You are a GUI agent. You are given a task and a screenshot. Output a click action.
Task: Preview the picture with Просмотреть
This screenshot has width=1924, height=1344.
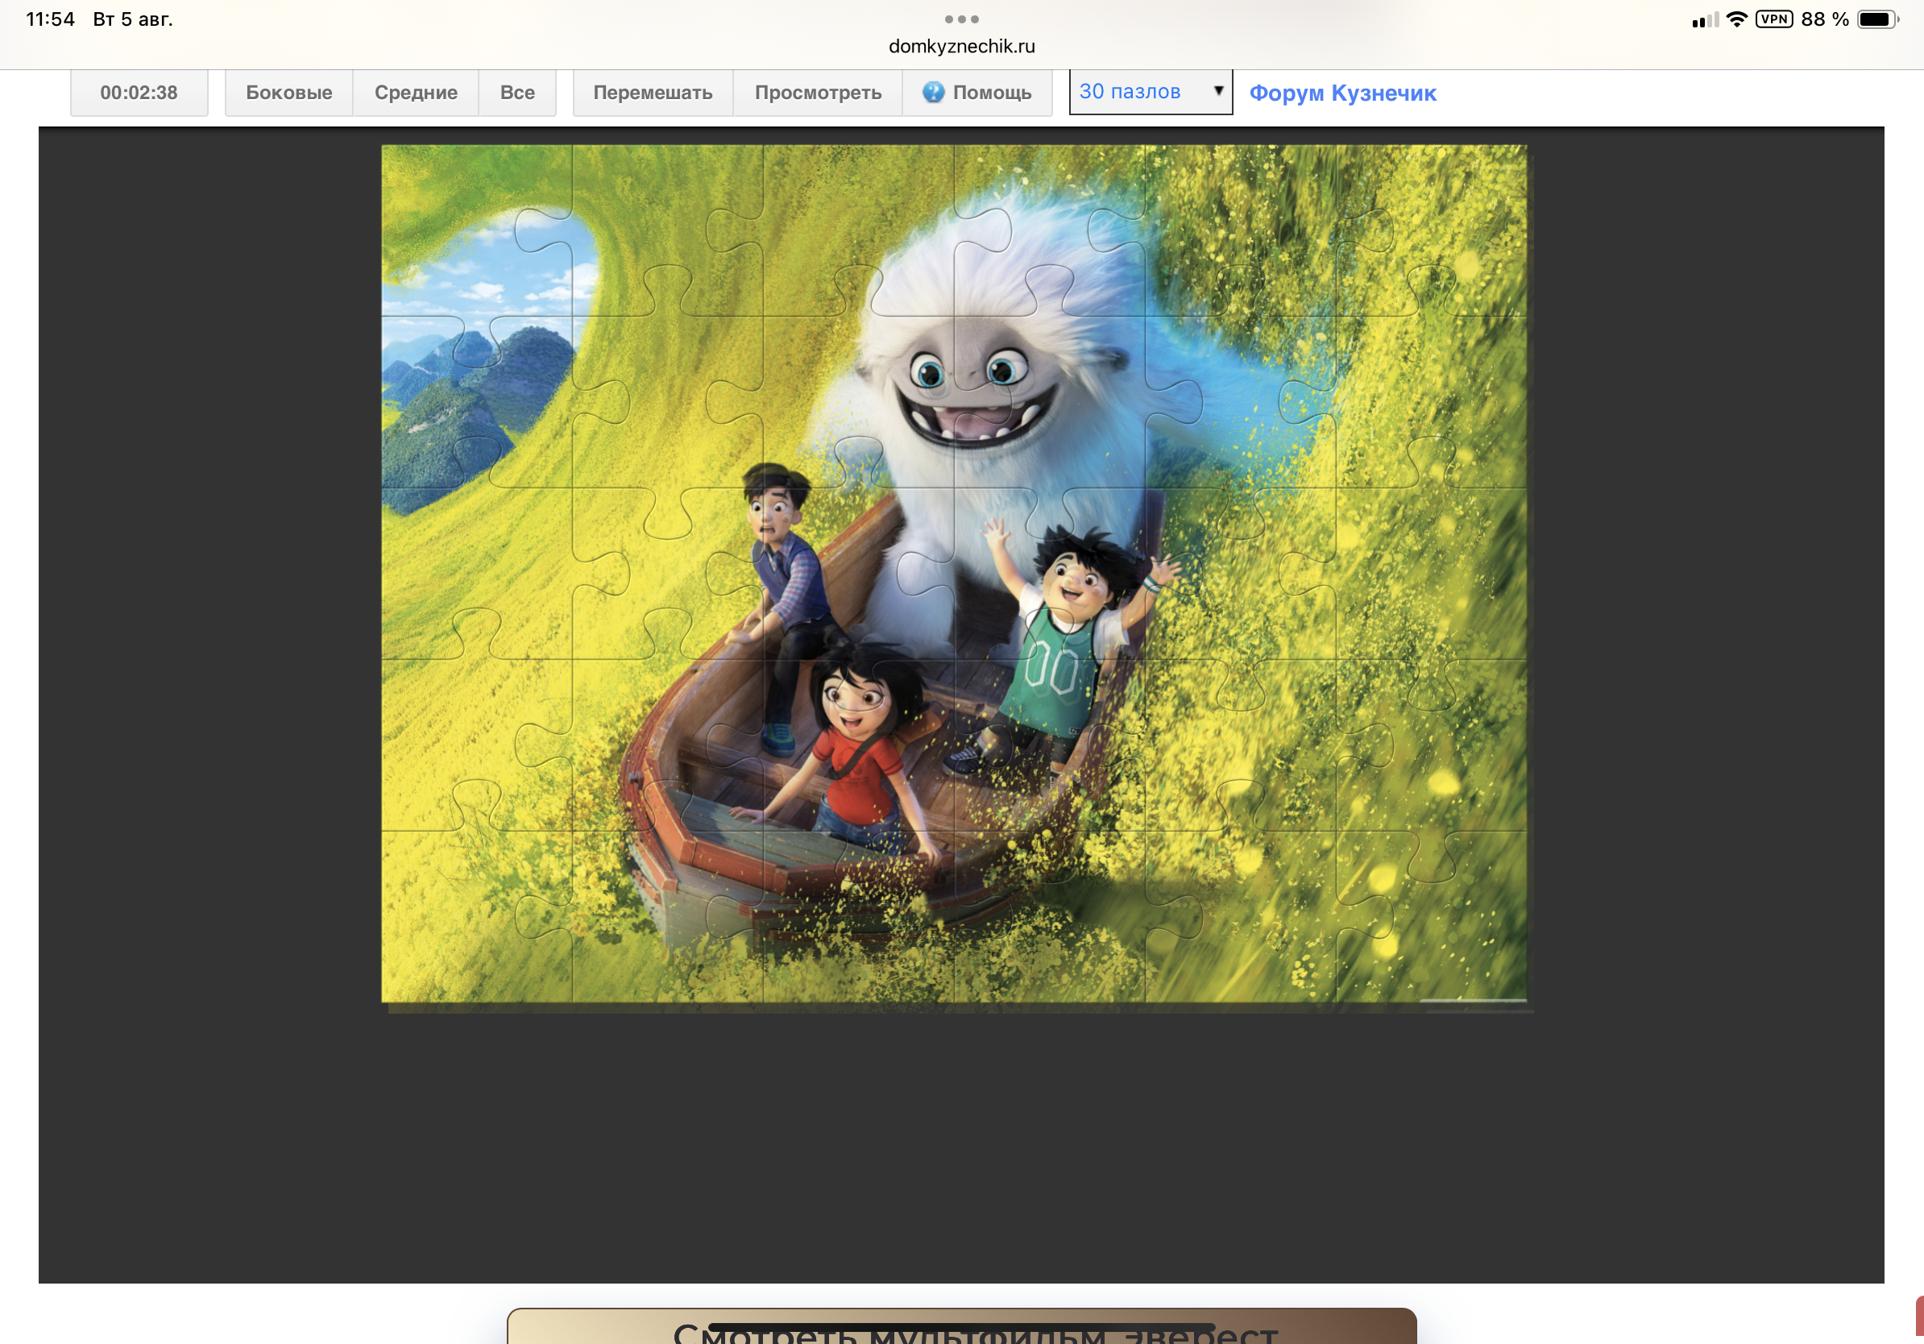[818, 92]
